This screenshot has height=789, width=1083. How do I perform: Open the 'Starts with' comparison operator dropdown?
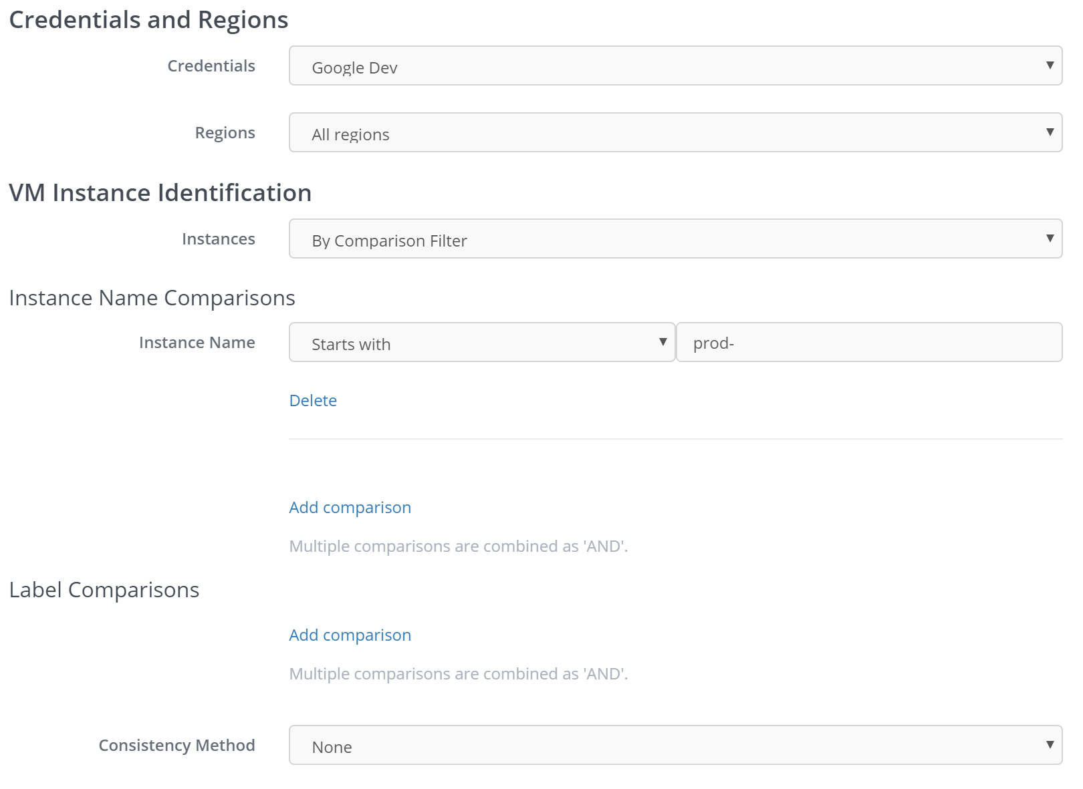pos(481,343)
